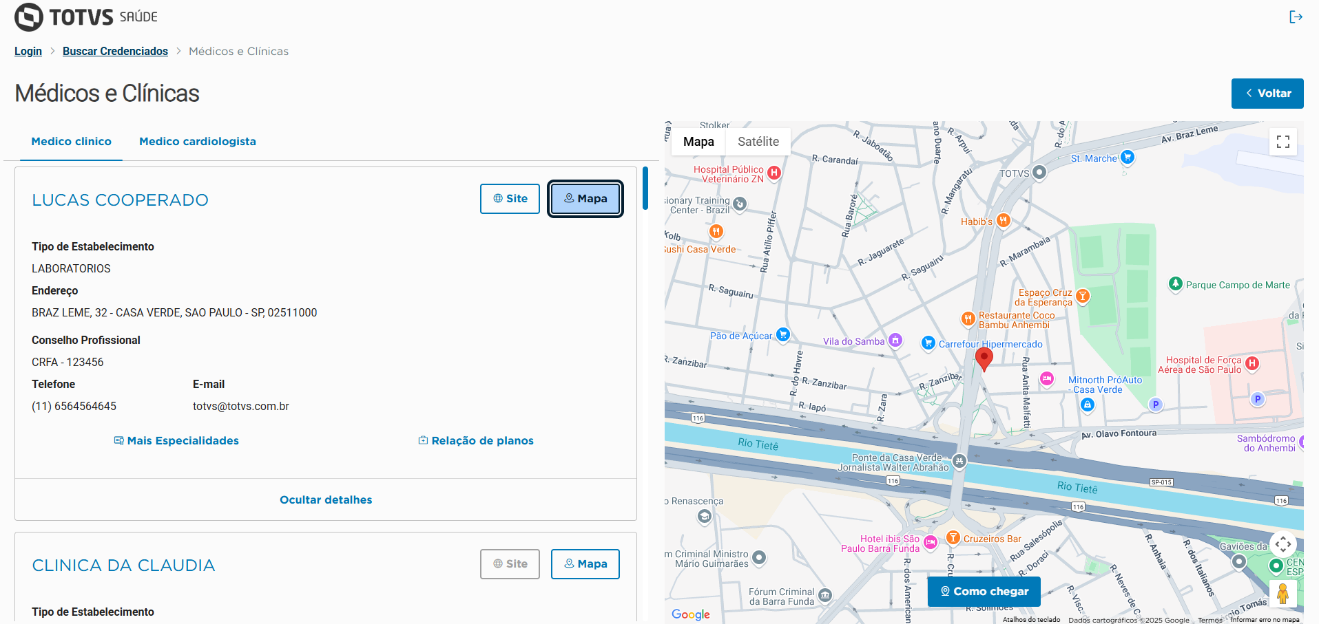Image resolution: width=1319 pixels, height=624 pixels.
Task: Click the Médicos e Clínicas breadcrumb text
Action: pos(238,52)
